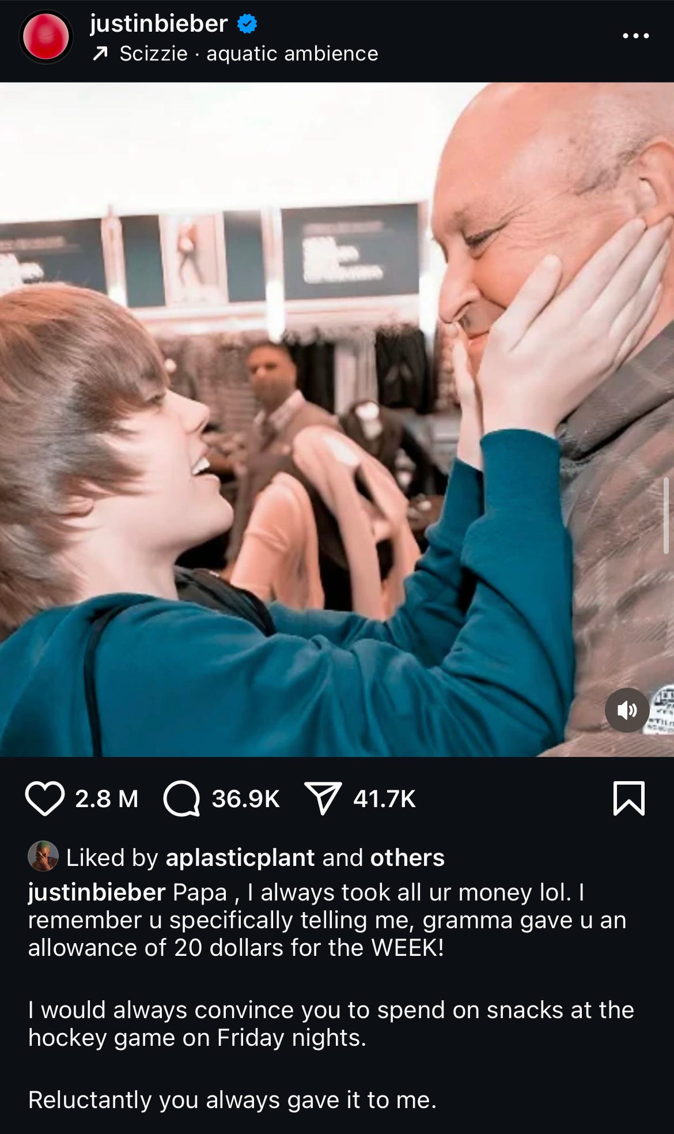View the 41.7K shares count
Image resolution: width=674 pixels, height=1134 pixels.
(384, 799)
